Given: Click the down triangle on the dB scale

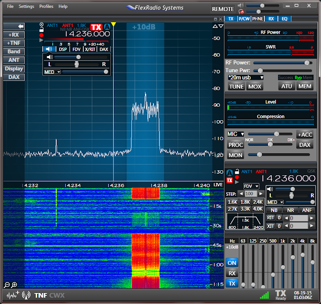Looking at the screenshot, I should pos(221,26).
